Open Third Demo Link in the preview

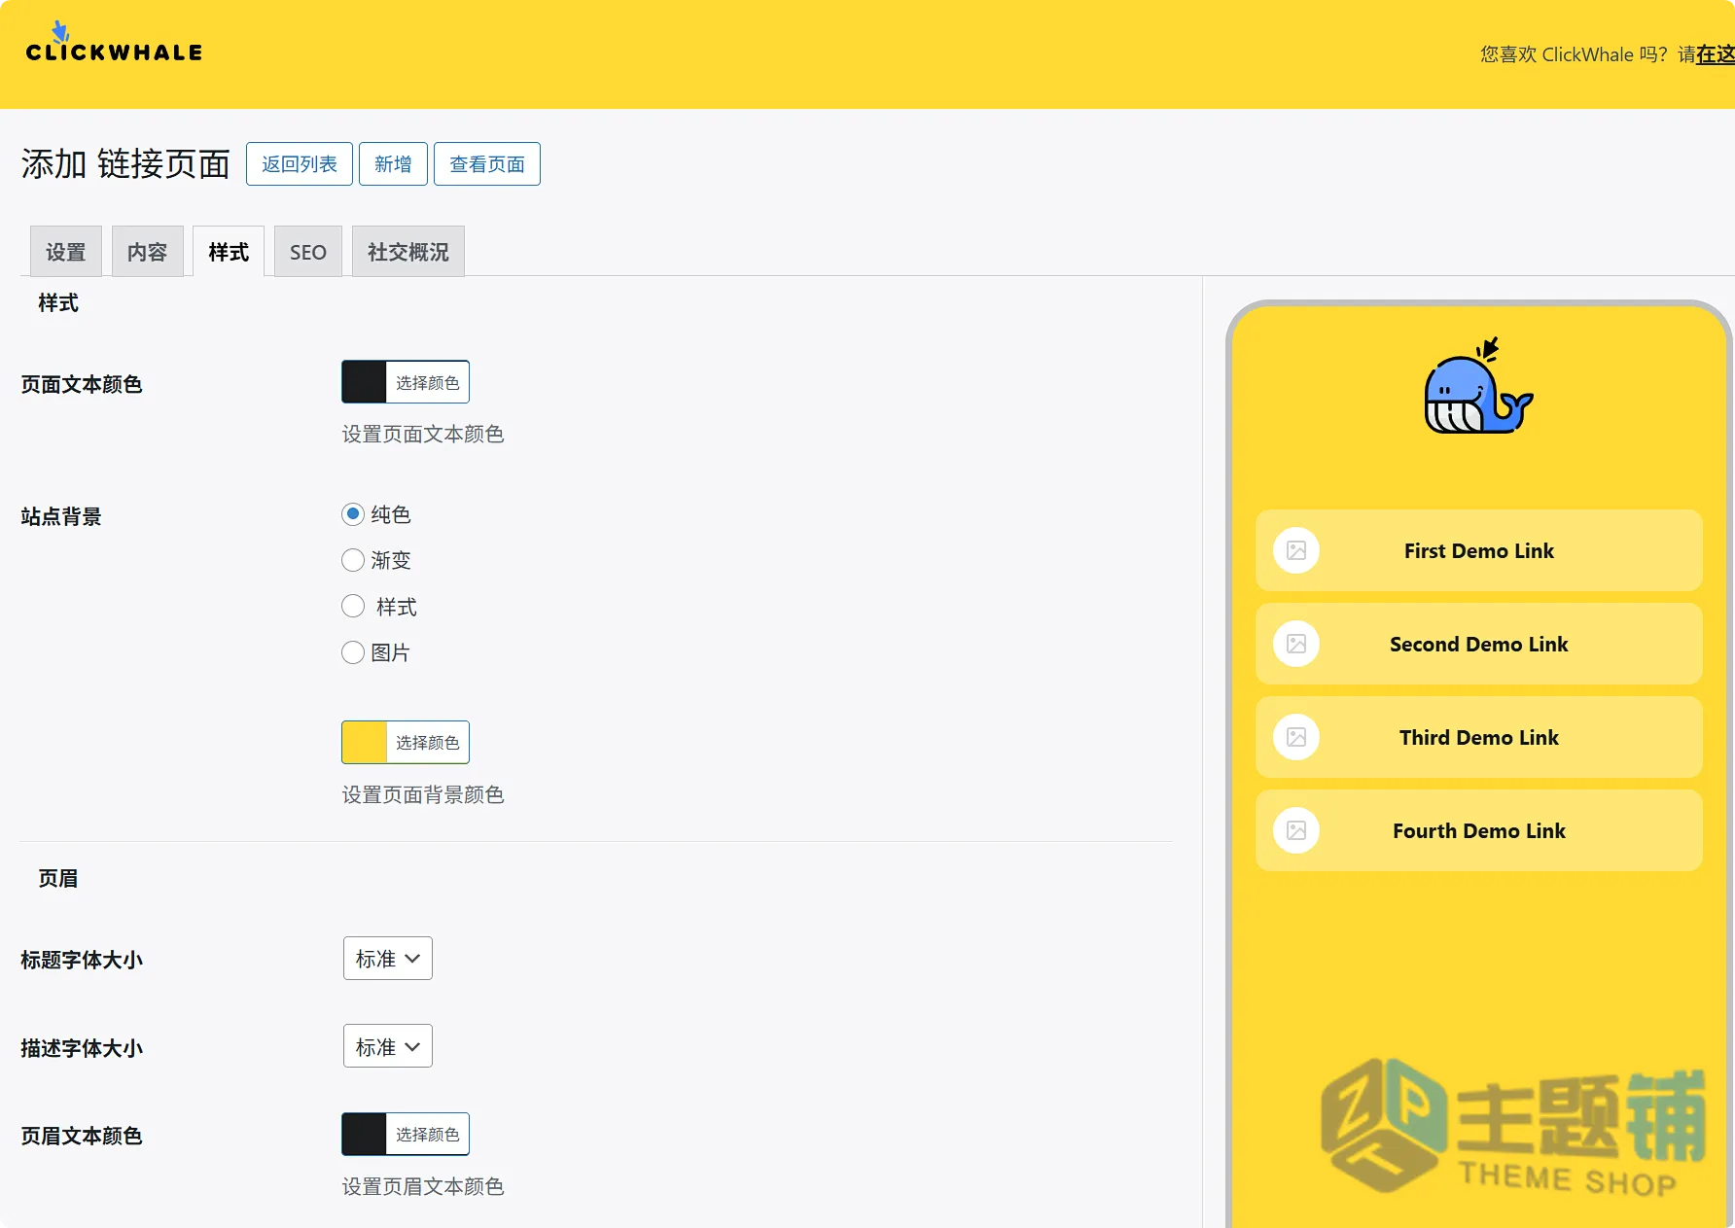1479,737
